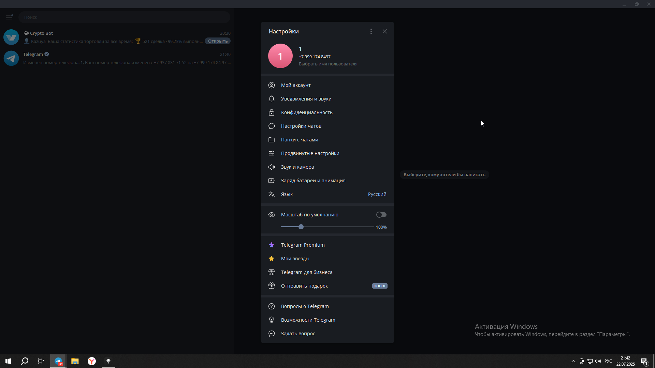655x368 pixels.
Task: Click the battery icon for Заряд батареи и анимация
Action: coord(272,181)
